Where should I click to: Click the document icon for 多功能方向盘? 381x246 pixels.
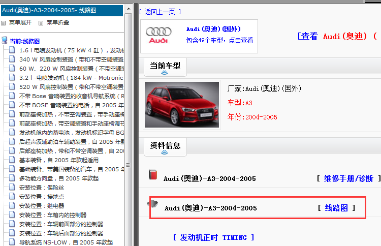click(x=12, y=178)
